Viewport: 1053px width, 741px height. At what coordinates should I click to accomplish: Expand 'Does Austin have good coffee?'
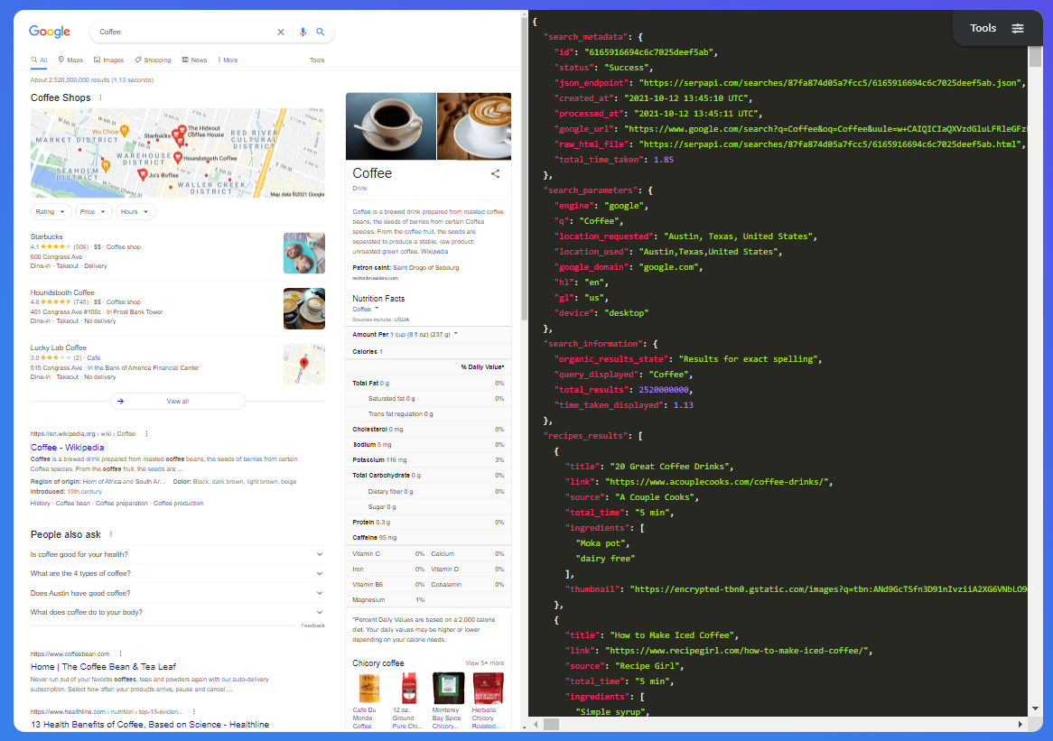[x=177, y=593]
